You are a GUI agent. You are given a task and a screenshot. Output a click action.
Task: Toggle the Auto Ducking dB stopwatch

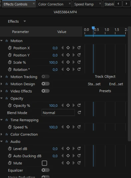(10, 156)
